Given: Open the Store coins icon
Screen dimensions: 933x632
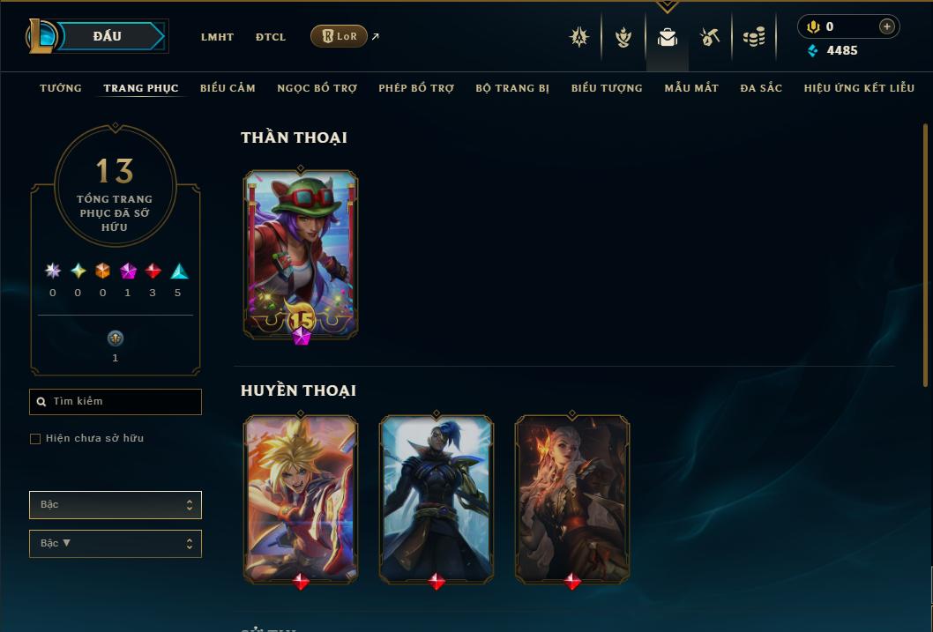Looking at the screenshot, I should click(754, 37).
